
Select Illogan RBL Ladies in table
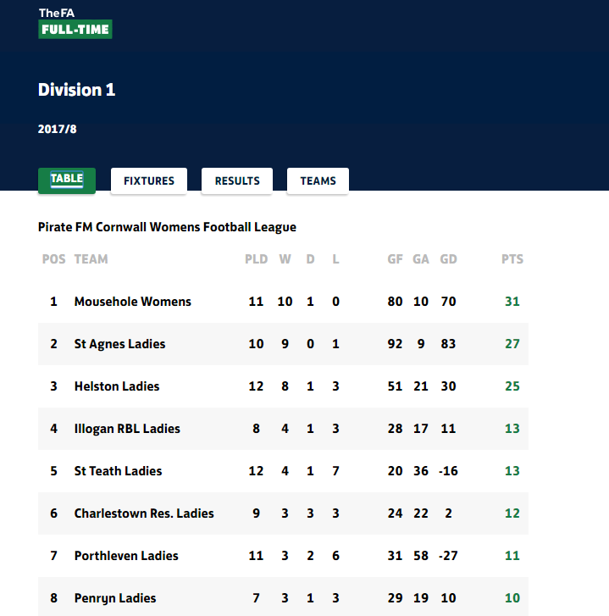127,429
